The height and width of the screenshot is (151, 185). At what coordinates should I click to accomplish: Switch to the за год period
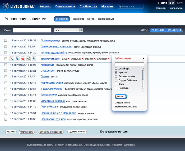pos(91,19)
